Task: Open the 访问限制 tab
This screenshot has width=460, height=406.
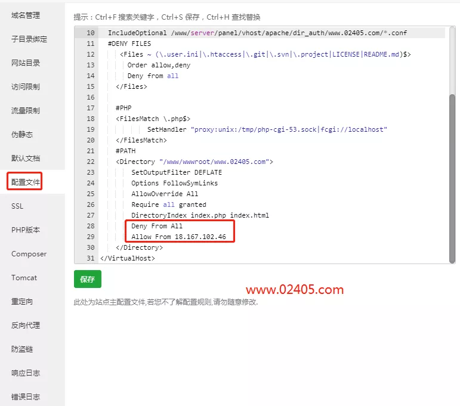Action: [x=26, y=87]
